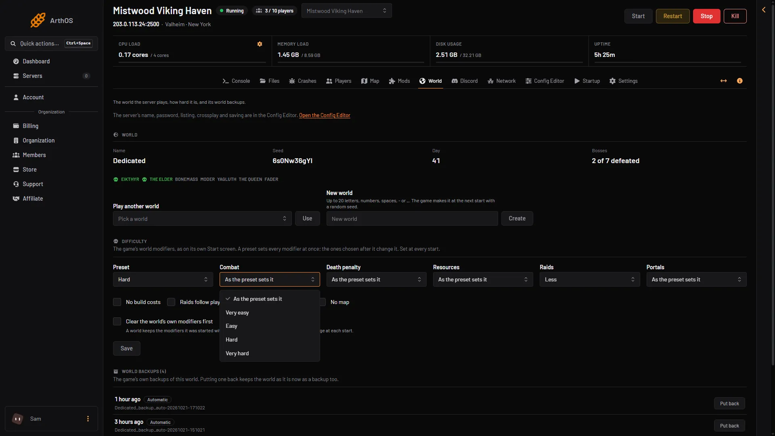
Task: Change the Preset dropdown set to Hard
Action: coord(163,279)
